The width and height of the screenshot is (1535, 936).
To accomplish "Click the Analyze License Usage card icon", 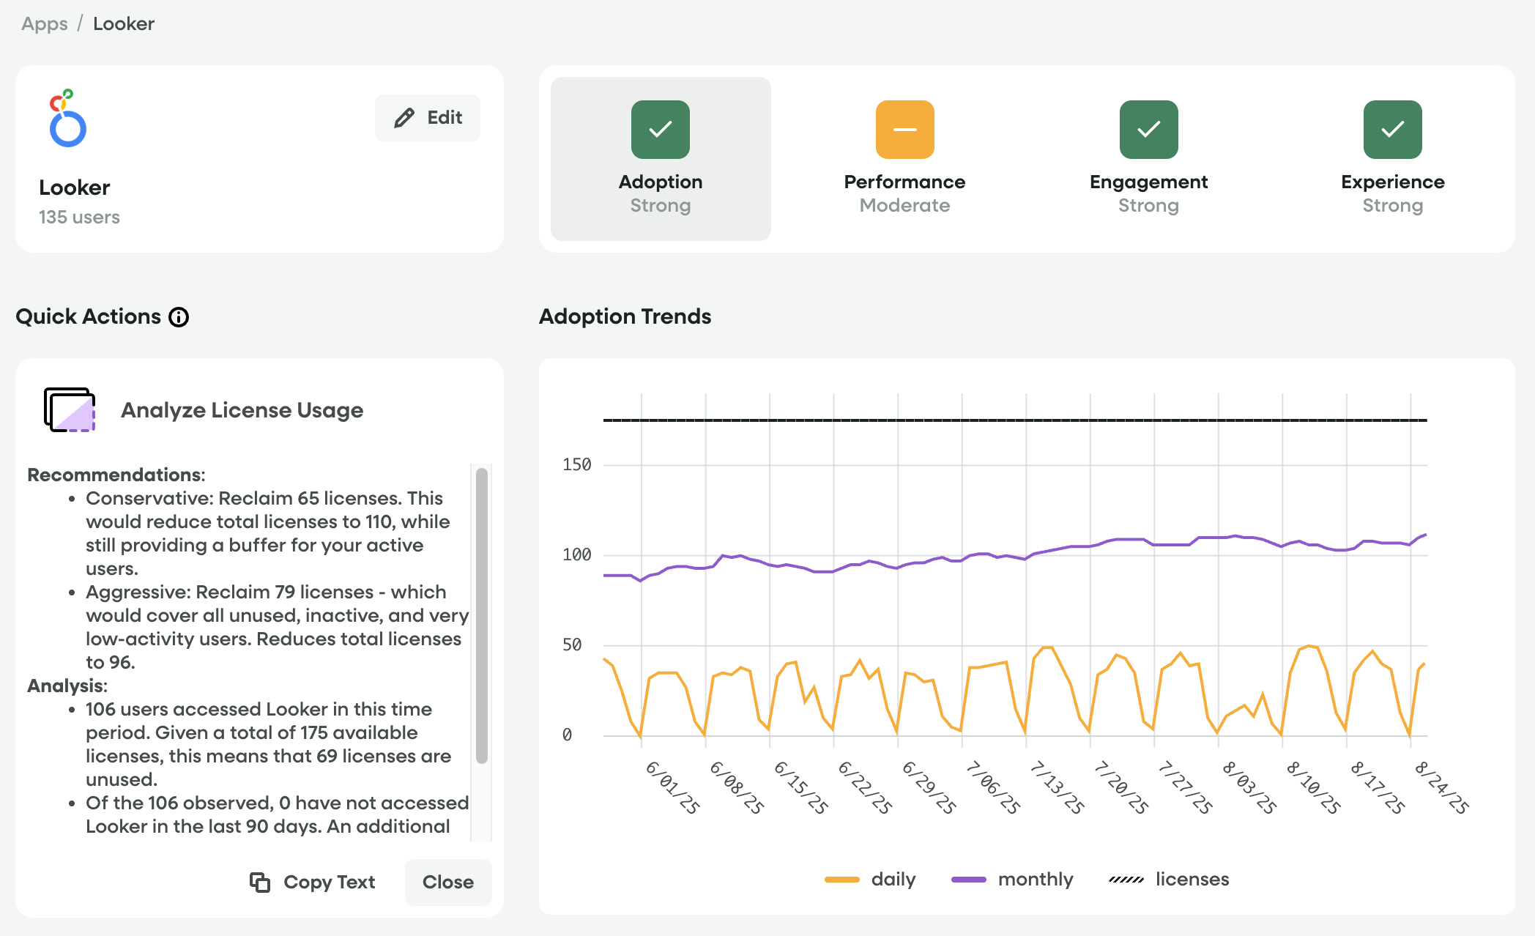I will [x=70, y=410].
